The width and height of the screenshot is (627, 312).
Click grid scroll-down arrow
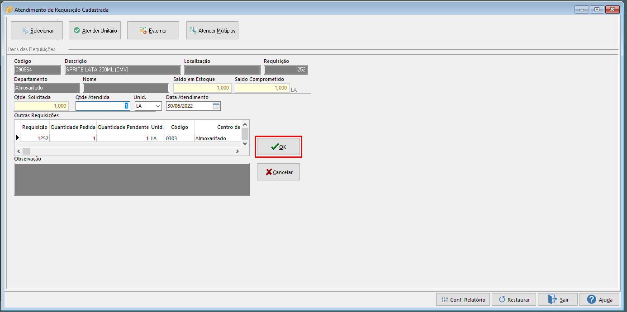[x=245, y=143]
